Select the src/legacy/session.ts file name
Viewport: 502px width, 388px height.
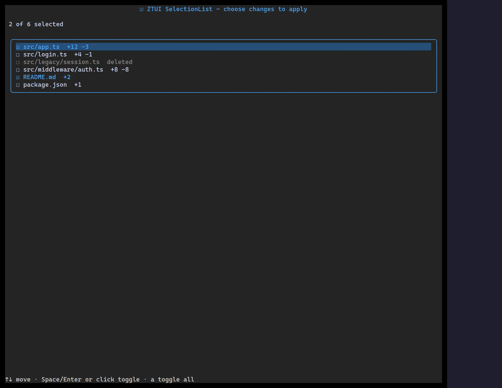[61, 62]
